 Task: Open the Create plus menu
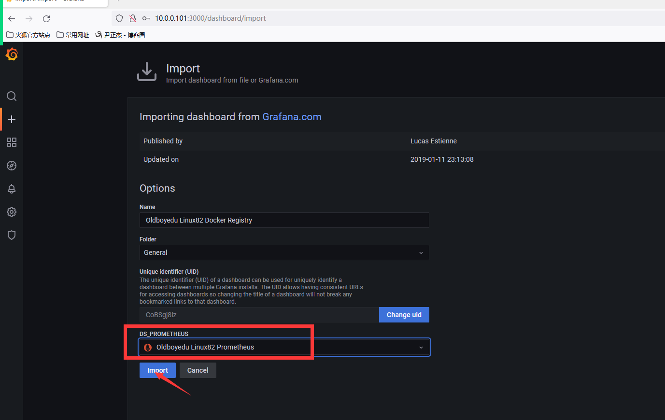pos(12,119)
